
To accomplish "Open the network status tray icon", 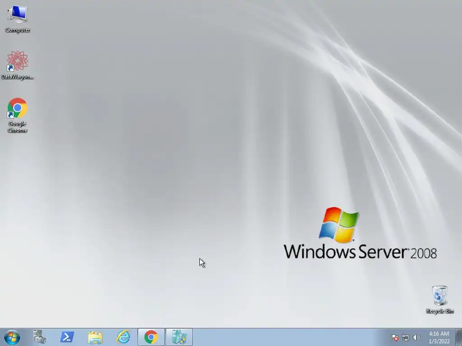I will [x=406, y=337].
